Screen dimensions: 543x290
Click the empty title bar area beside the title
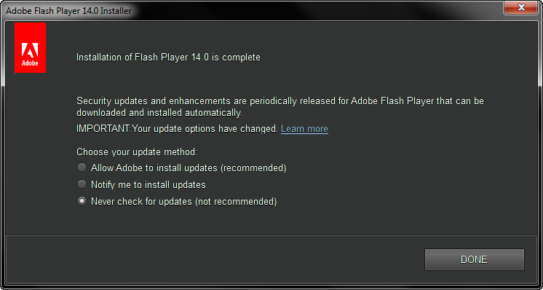(312, 10)
